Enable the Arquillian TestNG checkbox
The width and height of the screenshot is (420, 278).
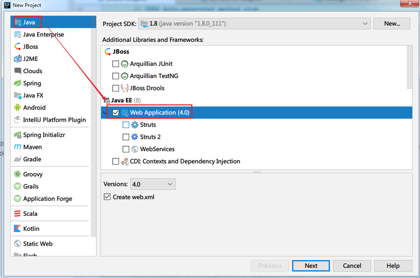click(115, 76)
